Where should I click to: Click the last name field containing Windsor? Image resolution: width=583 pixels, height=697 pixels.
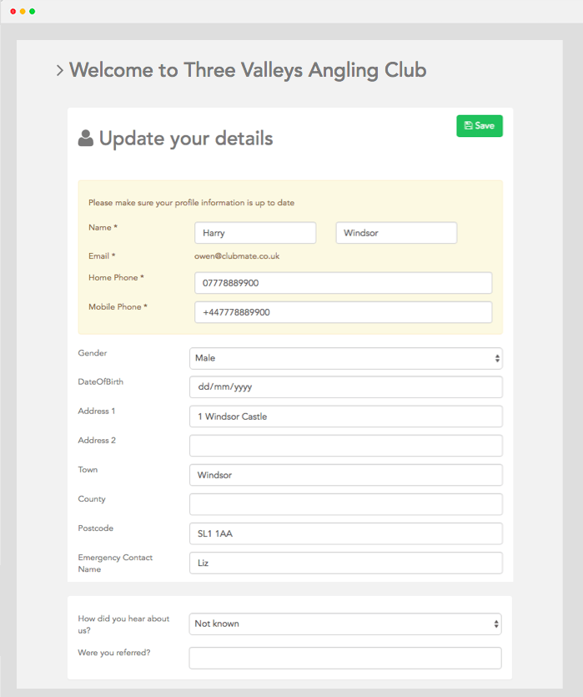[x=396, y=233]
